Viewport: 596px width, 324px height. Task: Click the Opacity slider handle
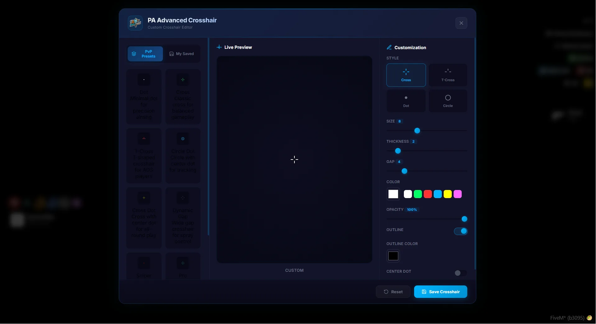pyautogui.click(x=464, y=219)
